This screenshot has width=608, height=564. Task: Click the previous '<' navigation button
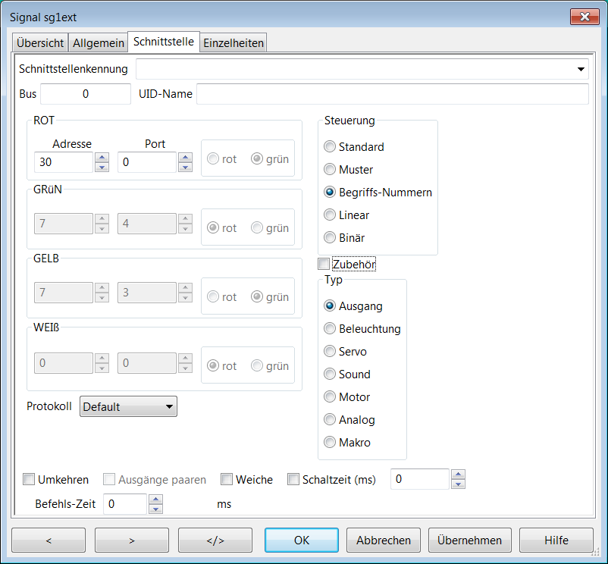click(x=49, y=540)
